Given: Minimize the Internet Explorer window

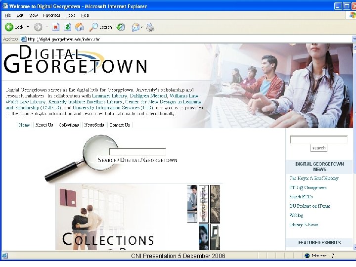Looking at the screenshot, I should point(338,6).
